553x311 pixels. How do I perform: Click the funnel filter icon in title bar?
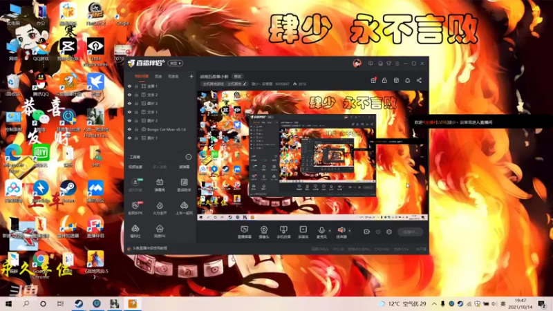point(388,64)
